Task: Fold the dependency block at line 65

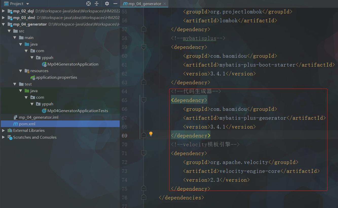Action: (x=144, y=100)
